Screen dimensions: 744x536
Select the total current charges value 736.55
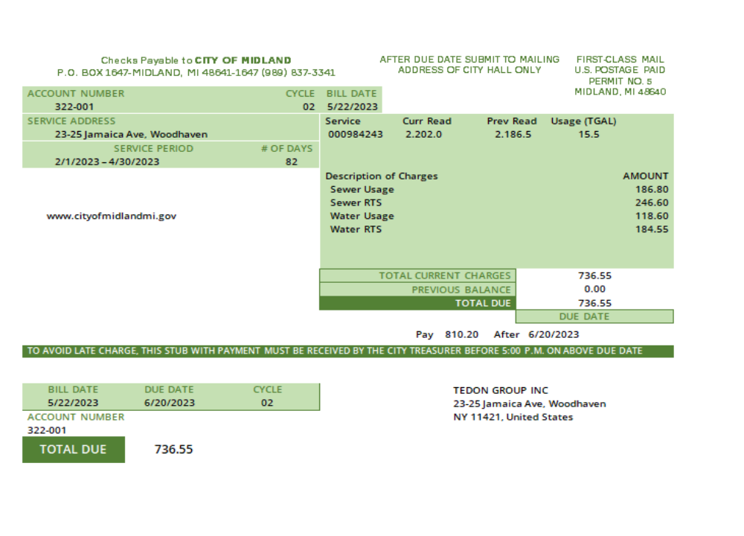point(594,276)
